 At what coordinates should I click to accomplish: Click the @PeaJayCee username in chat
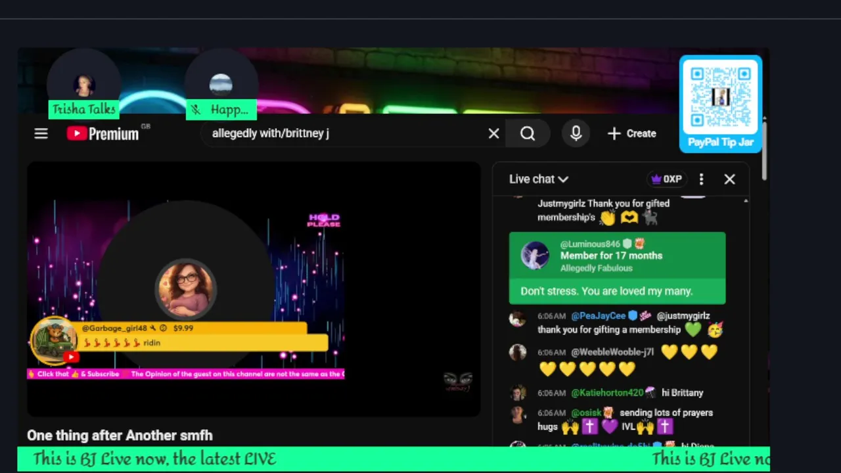pos(599,316)
